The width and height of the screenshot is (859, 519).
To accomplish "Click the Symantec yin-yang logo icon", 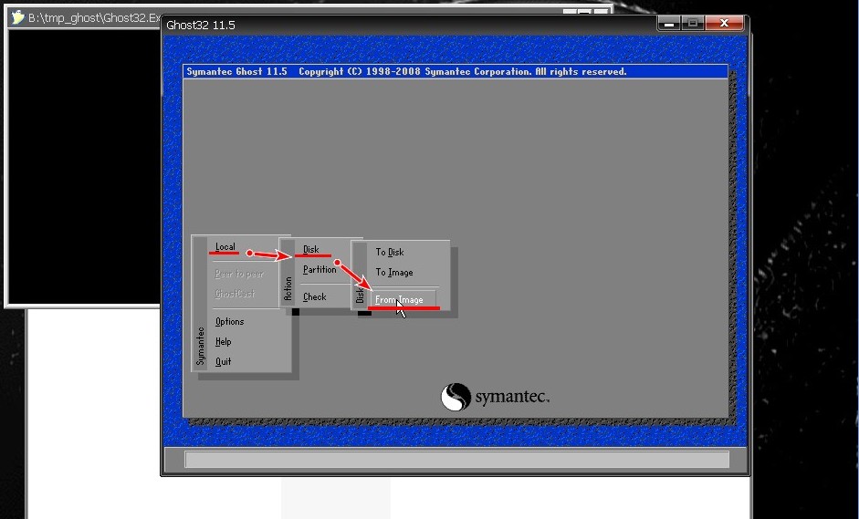I will (x=456, y=397).
